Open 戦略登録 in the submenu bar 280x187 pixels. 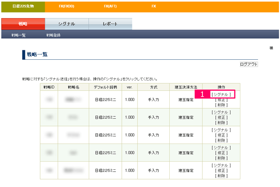click(53, 35)
